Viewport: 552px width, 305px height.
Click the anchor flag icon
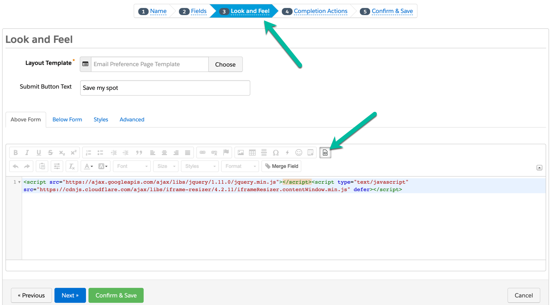[x=226, y=153]
